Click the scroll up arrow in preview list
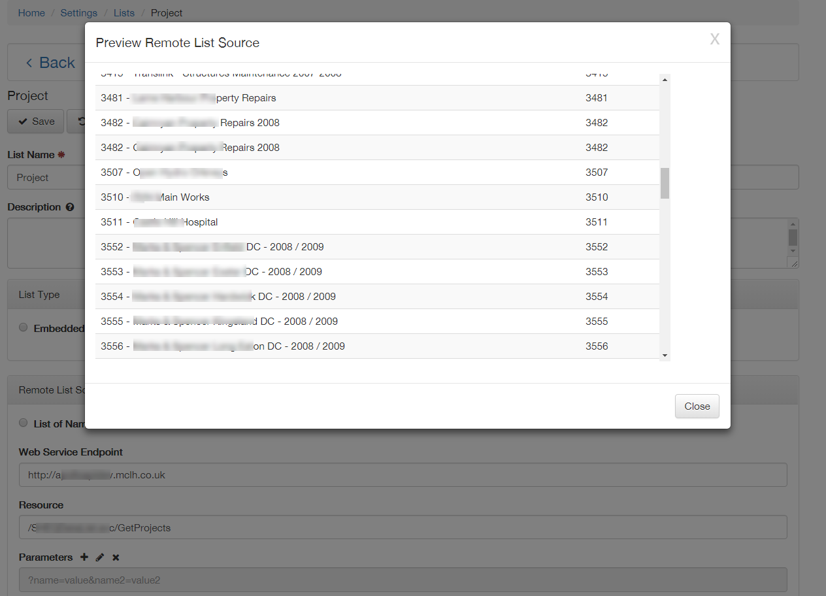826x596 pixels. (x=665, y=80)
